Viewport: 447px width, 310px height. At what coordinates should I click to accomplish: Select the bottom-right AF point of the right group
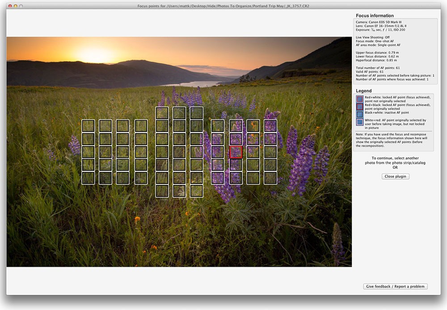[x=270, y=178]
